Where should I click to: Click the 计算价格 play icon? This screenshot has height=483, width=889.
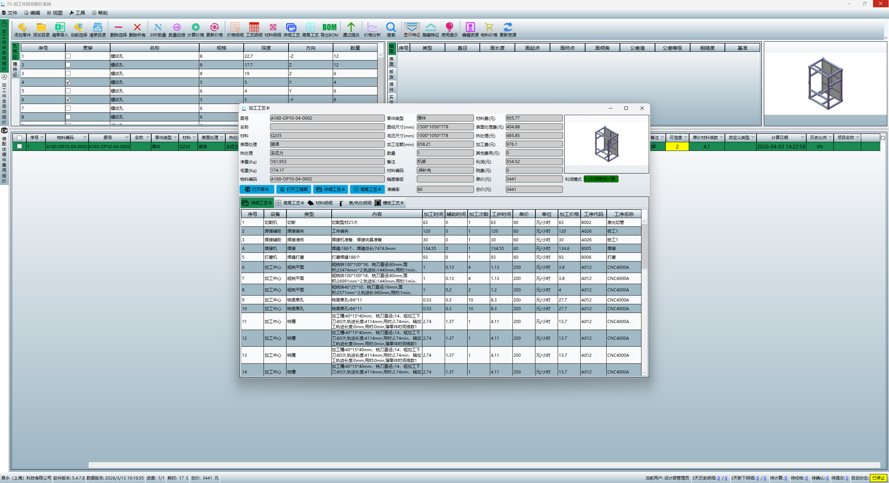(195, 27)
